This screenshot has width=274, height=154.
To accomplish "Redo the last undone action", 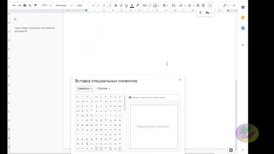I will 19,6.
